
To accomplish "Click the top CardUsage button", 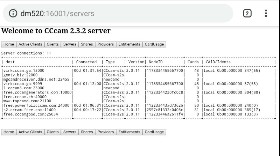I will (154, 44).
